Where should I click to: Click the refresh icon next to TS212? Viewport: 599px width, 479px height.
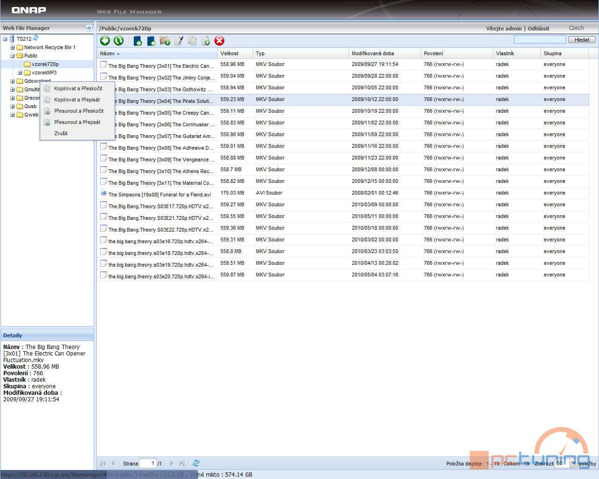coord(36,38)
